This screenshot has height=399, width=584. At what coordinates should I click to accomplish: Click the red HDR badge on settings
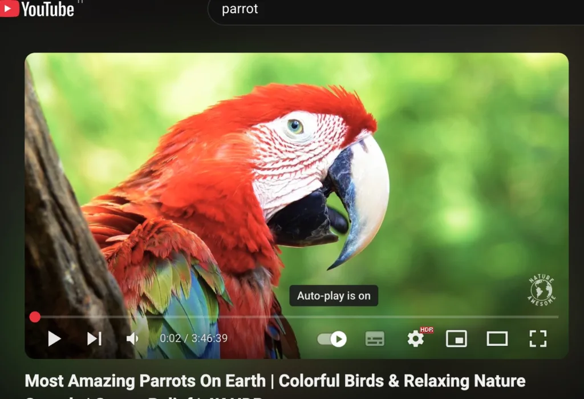427,330
